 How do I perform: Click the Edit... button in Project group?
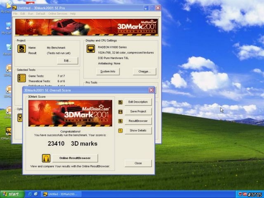click(68, 61)
